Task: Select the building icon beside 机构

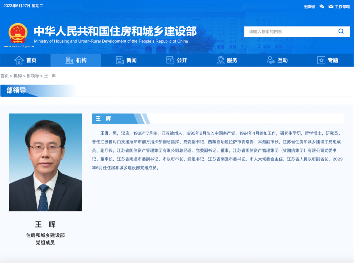Action: (x=69, y=60)
